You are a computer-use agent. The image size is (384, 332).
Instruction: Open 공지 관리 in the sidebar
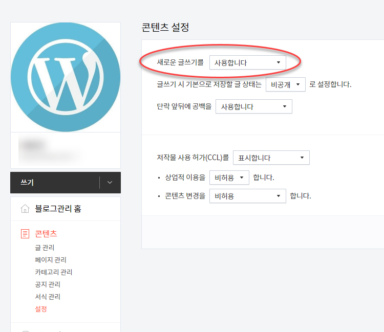[48, 284]
